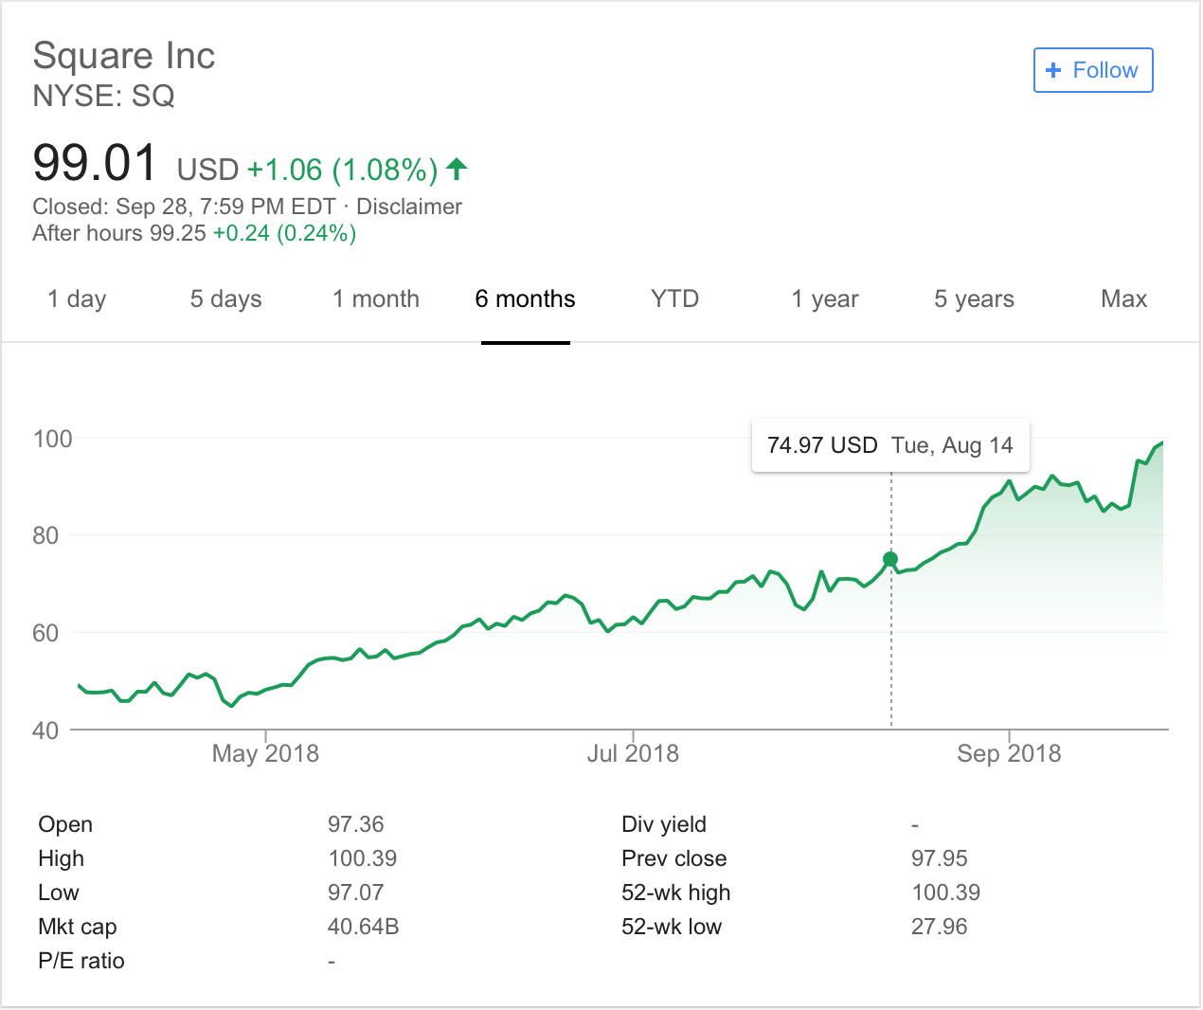The height and width of the screenshot is (1010, 1203).
Task: Click the +0.24 (0.24%) after-hours change
Action: [284, 233]
